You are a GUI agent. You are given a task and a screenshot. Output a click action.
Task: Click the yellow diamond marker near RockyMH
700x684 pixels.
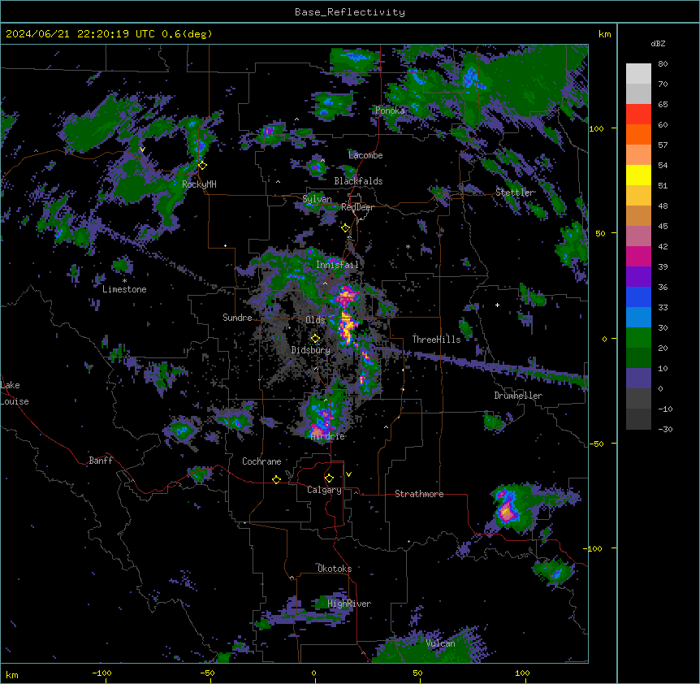202,166
